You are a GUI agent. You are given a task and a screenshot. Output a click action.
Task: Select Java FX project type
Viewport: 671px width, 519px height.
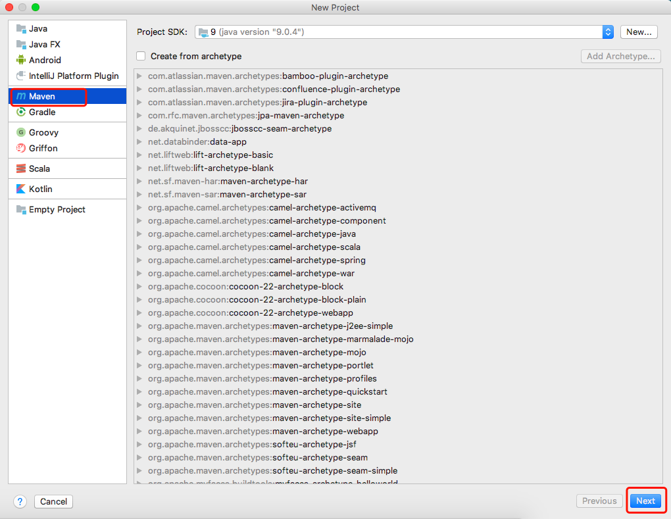point(67,45)
